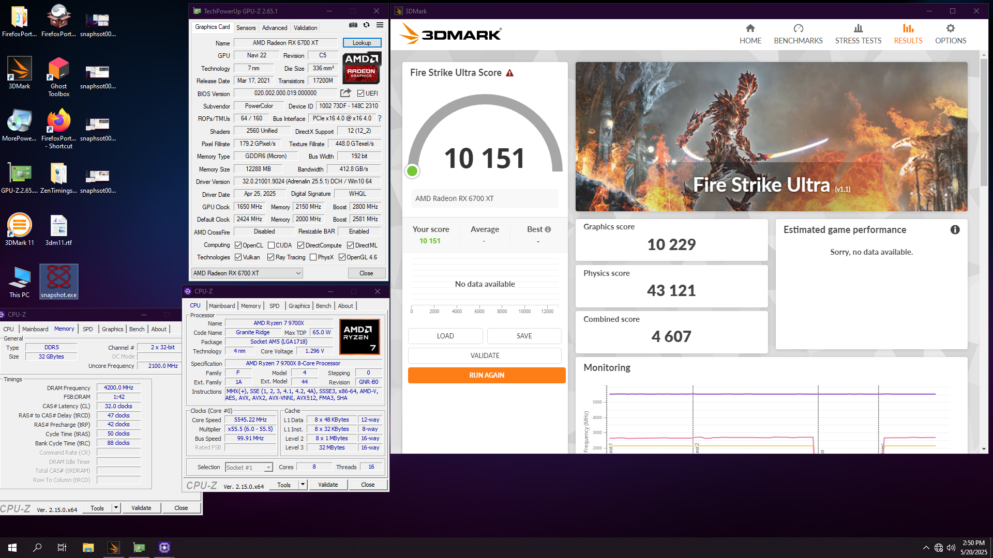
Task: Click the Bus Interface question mark
Action: 380,118
